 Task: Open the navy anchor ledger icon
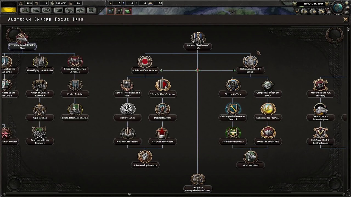point(313,11)
